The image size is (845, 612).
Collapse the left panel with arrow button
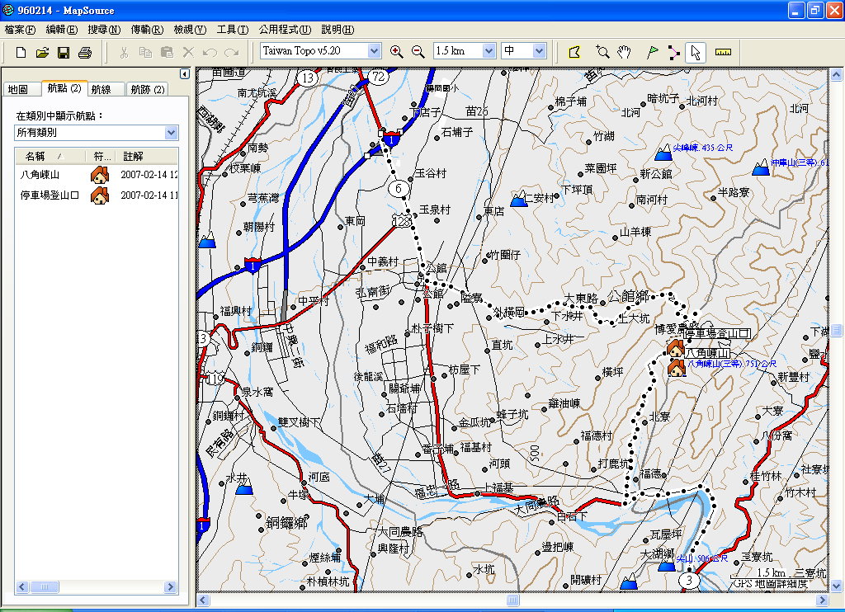[184, 73]
